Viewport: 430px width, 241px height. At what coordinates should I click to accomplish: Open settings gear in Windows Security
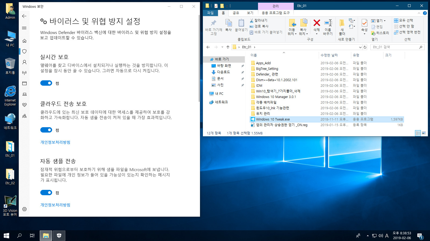pos(24,209)
